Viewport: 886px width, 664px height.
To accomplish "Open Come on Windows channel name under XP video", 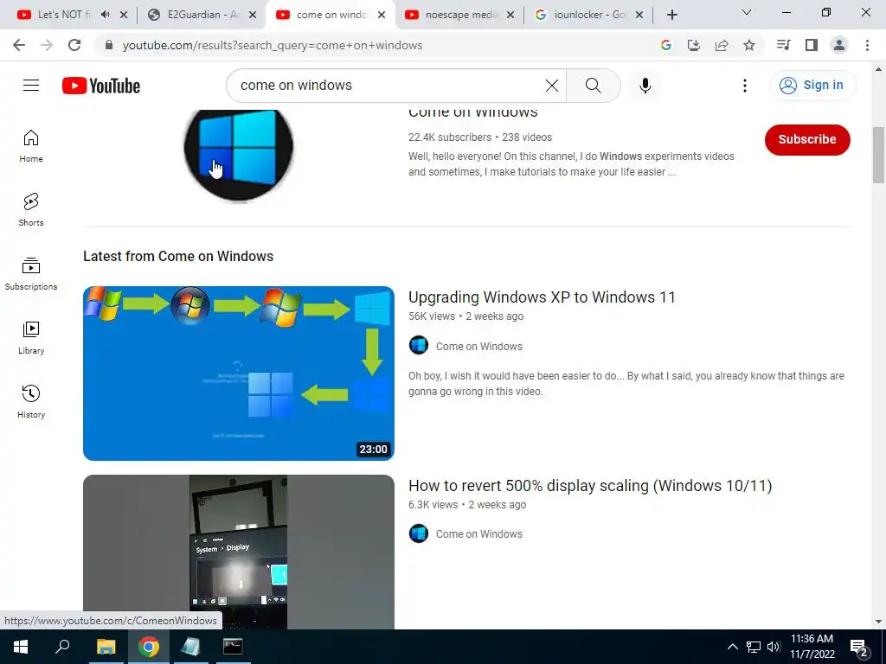I will tap(478, 346).
